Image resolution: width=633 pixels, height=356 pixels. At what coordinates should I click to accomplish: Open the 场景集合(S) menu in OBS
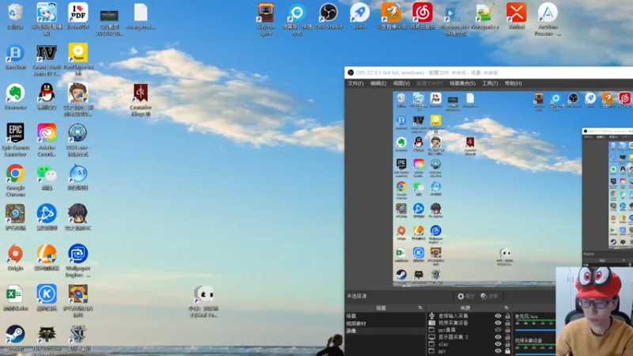coord(462,83)
